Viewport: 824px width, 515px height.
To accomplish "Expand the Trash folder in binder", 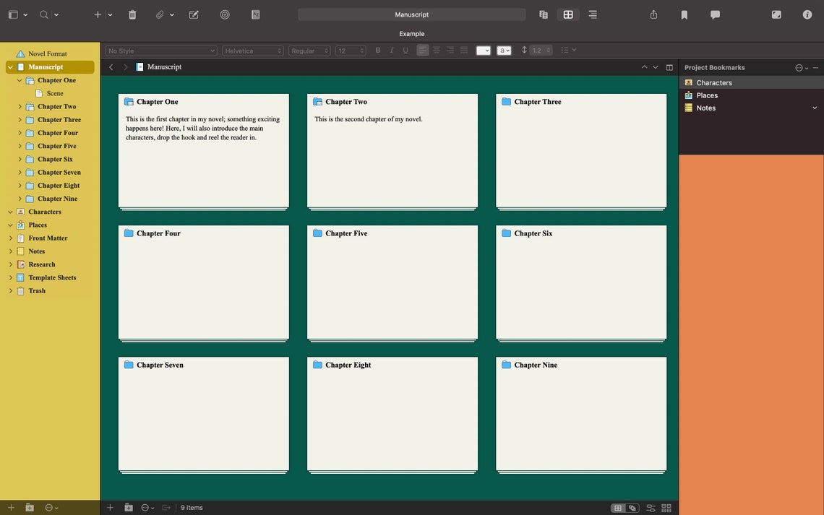I will pyautogui.click(x=11, y=291).
